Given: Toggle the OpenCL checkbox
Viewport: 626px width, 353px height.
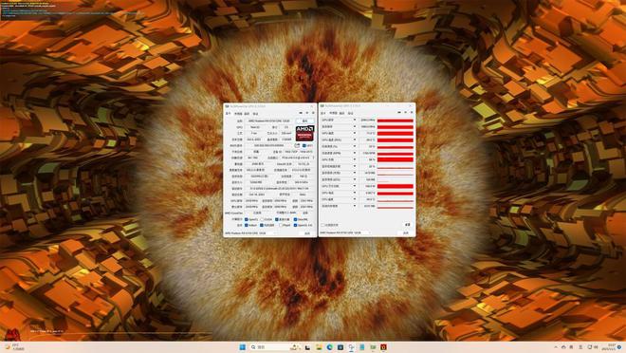Looking at the screenshot, I should 246,219.
